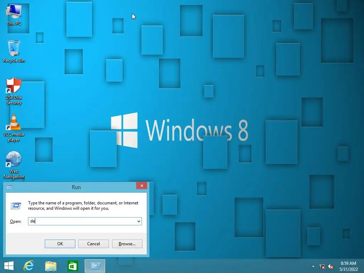Click the Open text field
This screenshot has width=364, height=273.
(82, 221)
